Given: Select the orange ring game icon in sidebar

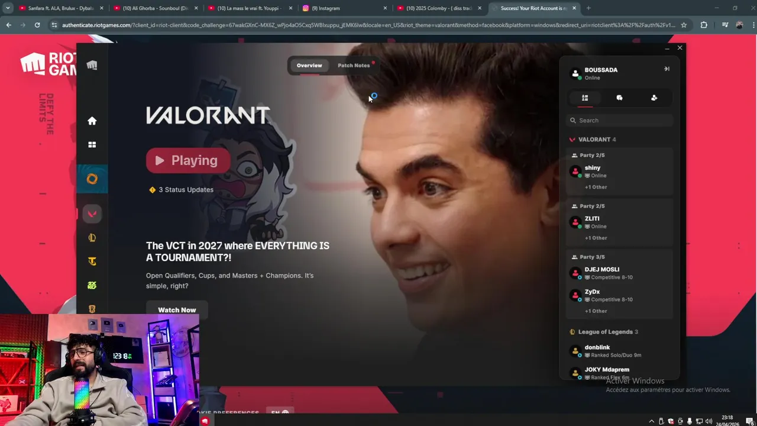Looking at the screenshot, I should [x=92, y=179].
